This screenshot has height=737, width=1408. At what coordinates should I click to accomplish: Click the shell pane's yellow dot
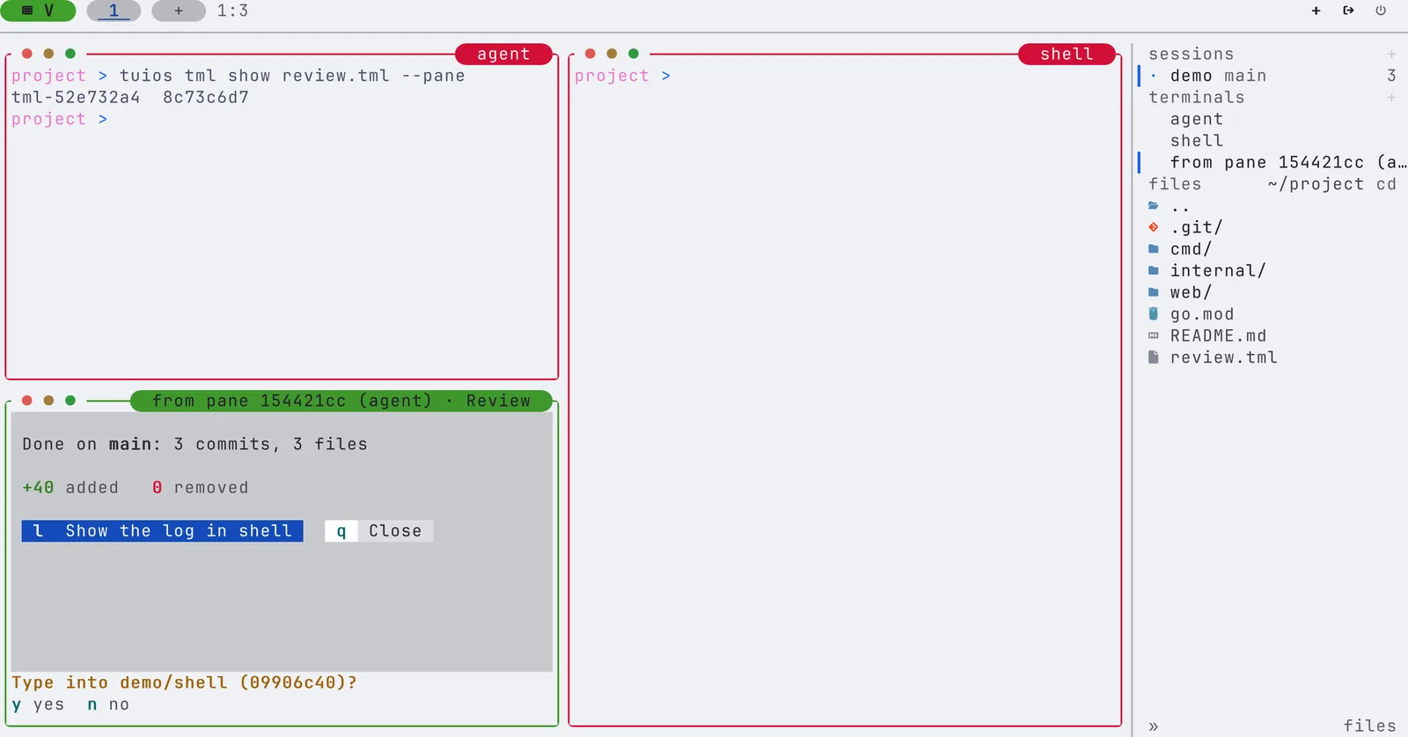point(612,54)
